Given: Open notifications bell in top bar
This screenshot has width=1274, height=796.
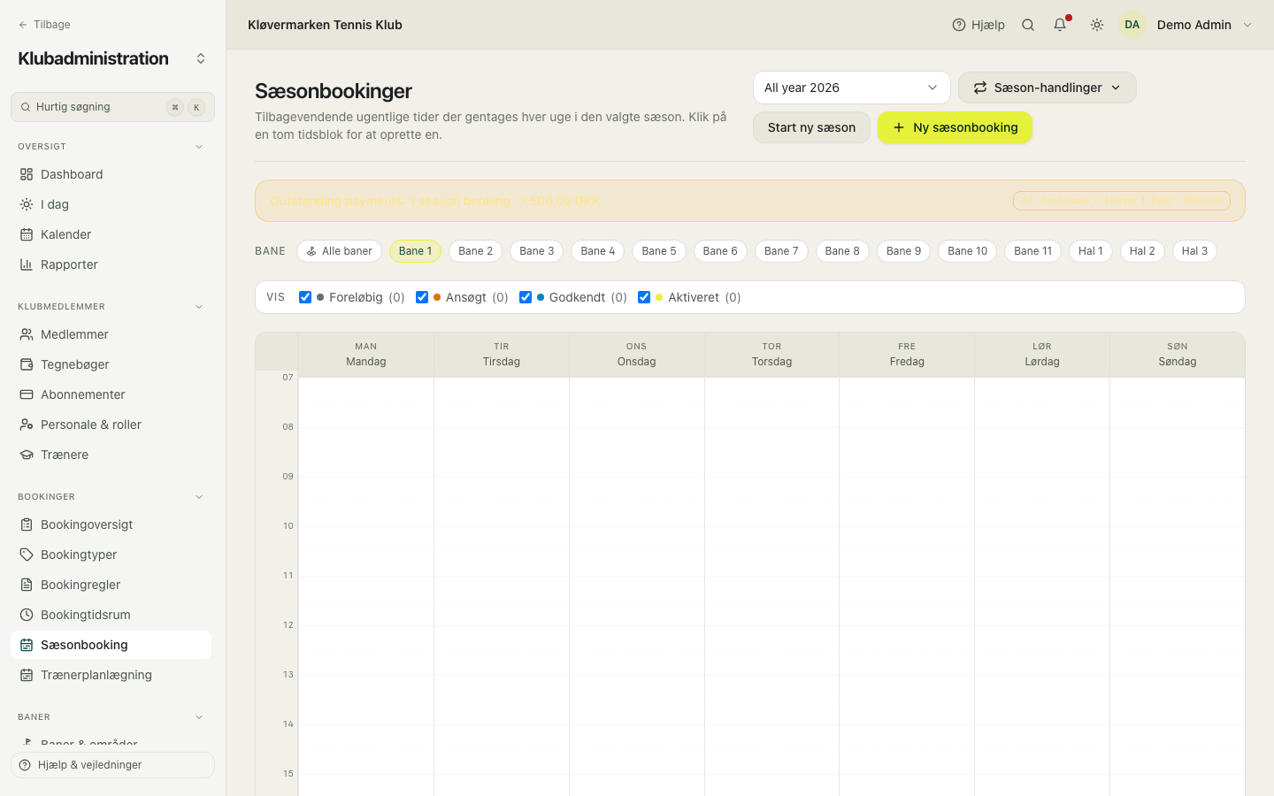Looking at the screenshot, I should tap(1060, 25).
